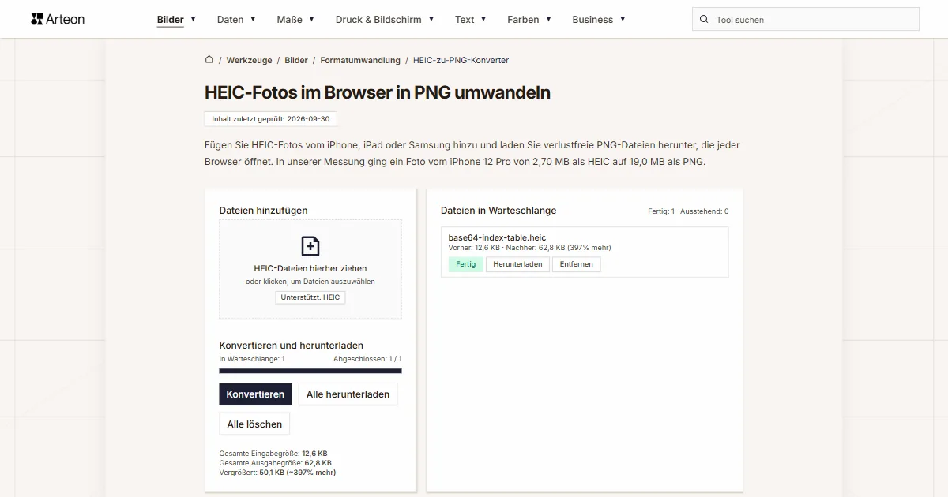Click the Alle löschen button
Image resolution: width=948 pixels, height=497 pixels.
254,424
